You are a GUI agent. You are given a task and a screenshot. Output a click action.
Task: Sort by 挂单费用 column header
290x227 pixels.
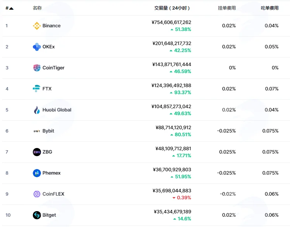pos(227,8)
